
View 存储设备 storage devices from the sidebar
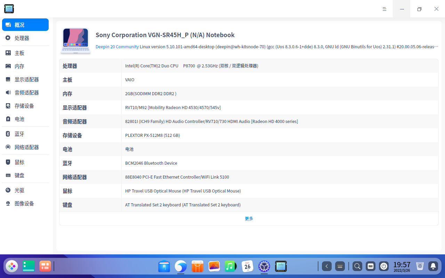coord(25,106)
